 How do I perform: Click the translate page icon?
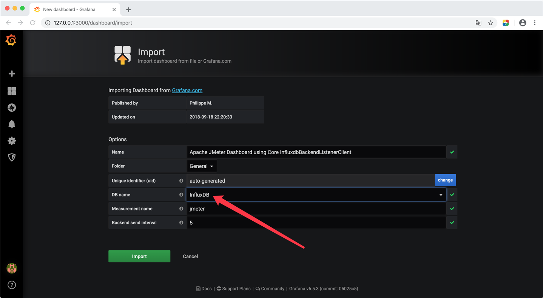478,23
